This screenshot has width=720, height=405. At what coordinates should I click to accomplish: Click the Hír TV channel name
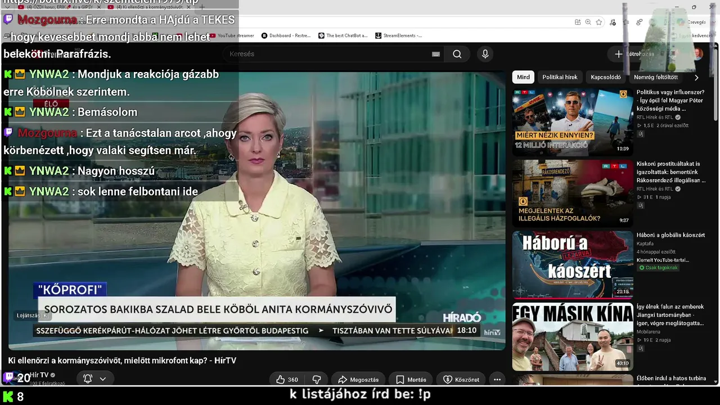point(39,375)
